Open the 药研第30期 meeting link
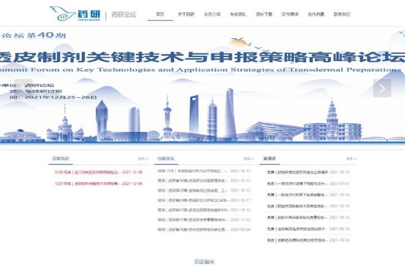Image resolution: width=405 pixels, height=267 pixels. (193, 180)
